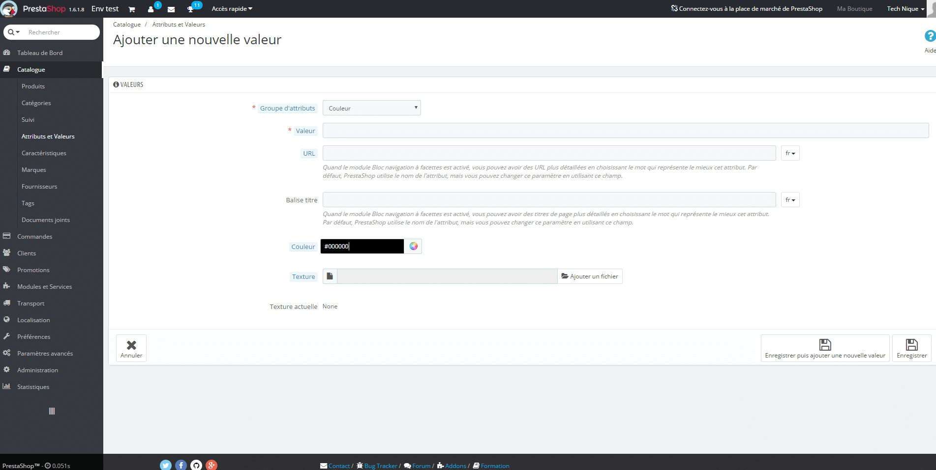Open the trophy notifications icon
This screenshot has width=936, height=470.
pos(191,9)
